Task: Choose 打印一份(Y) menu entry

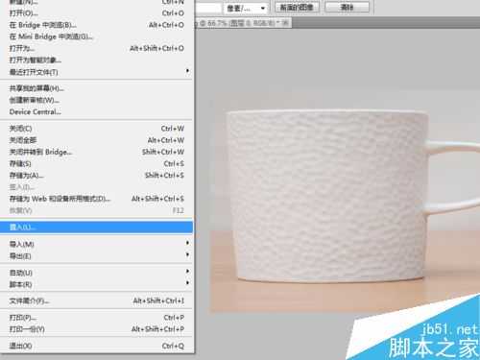Action: click(96, 329)
